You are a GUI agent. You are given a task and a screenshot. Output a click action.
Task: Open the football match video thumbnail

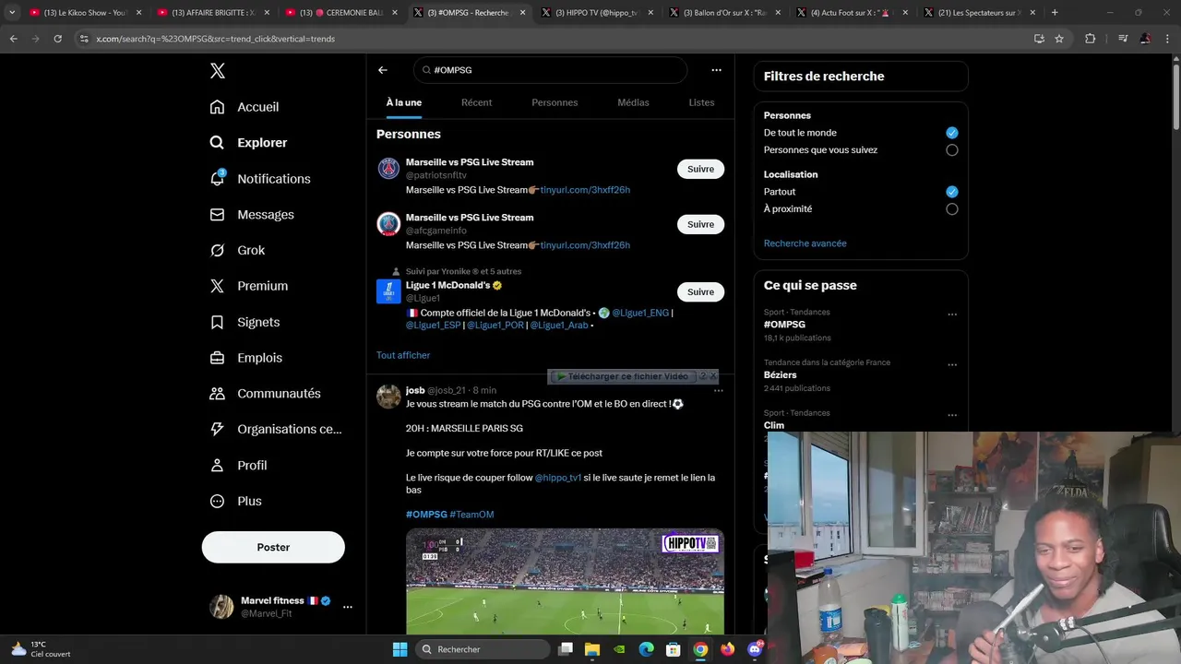pos(565,582)
